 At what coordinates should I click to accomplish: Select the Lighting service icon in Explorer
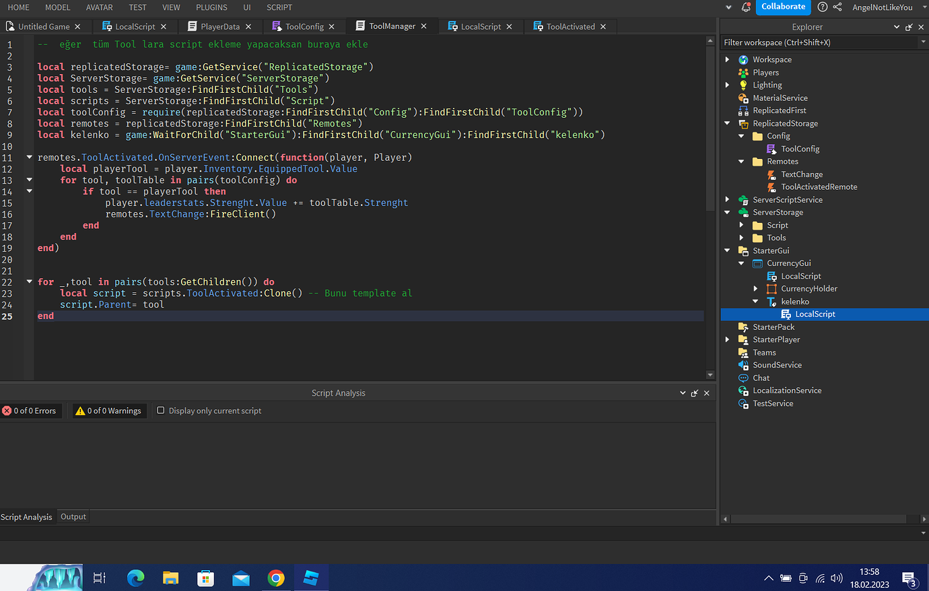tap(743, 85)
